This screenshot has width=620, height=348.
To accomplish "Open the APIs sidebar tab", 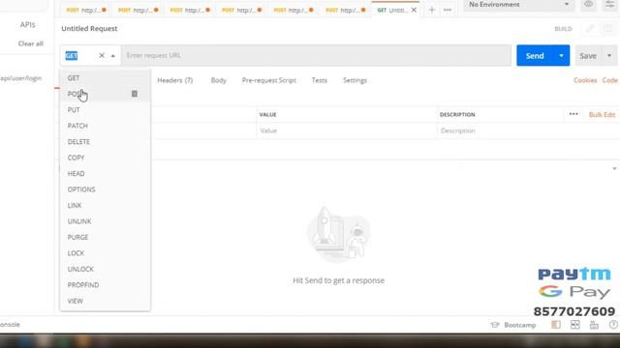I will pyautogui.click(x=28, y=24).
